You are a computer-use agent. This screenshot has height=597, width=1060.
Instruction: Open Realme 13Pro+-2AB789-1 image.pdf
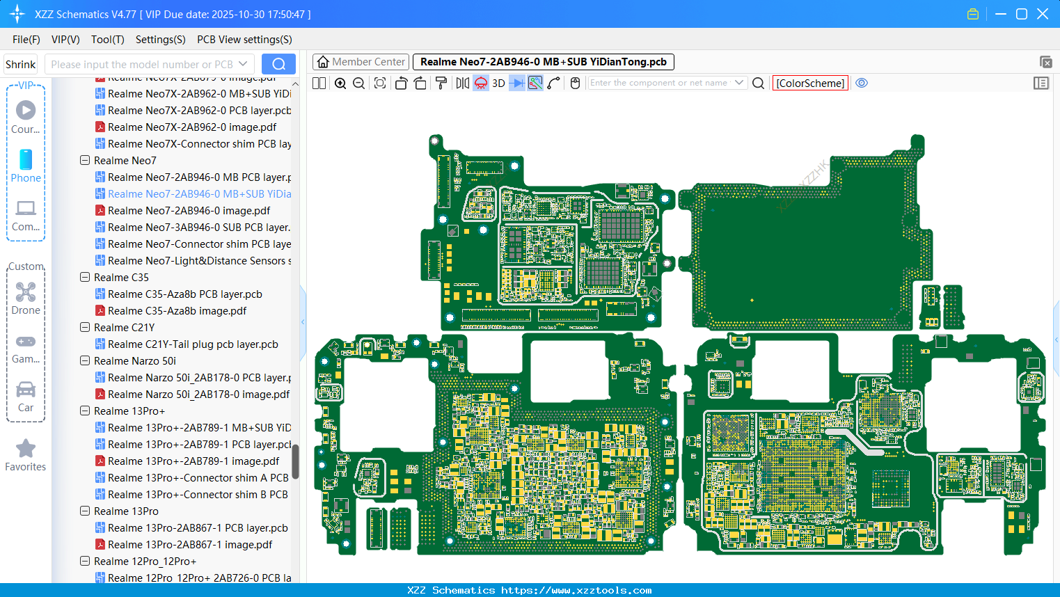coord(187,461)
